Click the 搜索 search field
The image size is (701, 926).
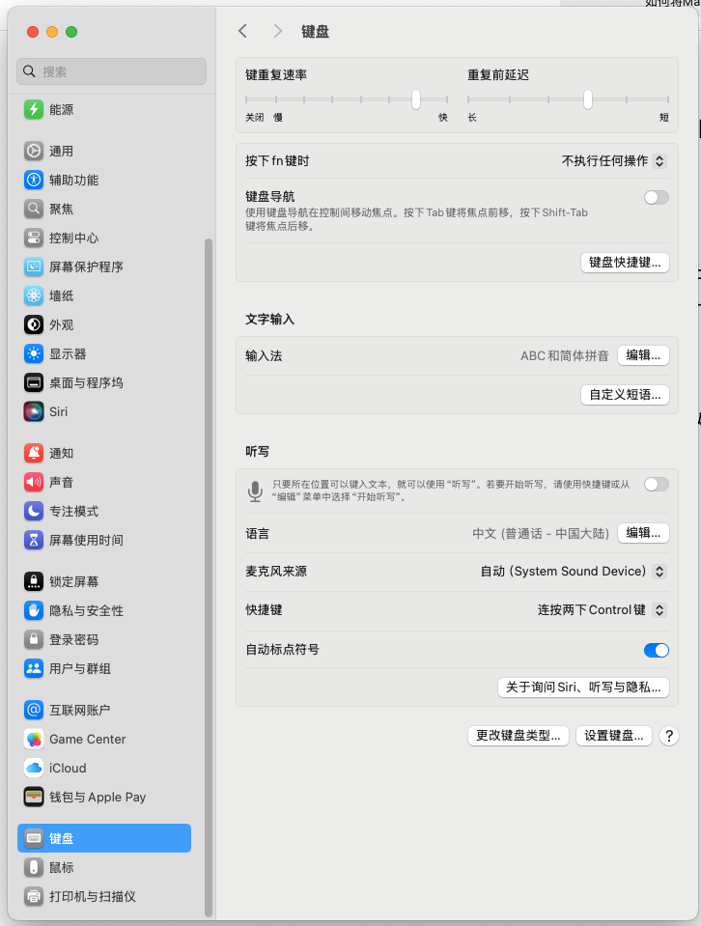(112, 71)
